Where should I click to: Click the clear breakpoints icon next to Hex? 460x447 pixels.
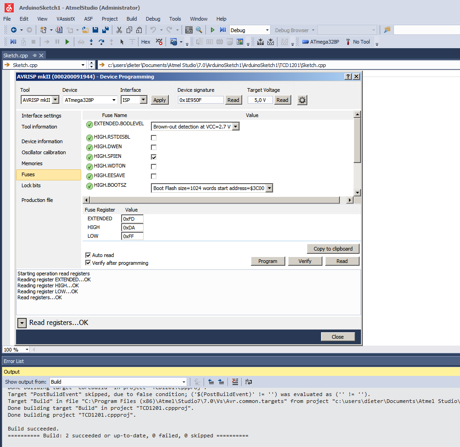pos(159,42)
